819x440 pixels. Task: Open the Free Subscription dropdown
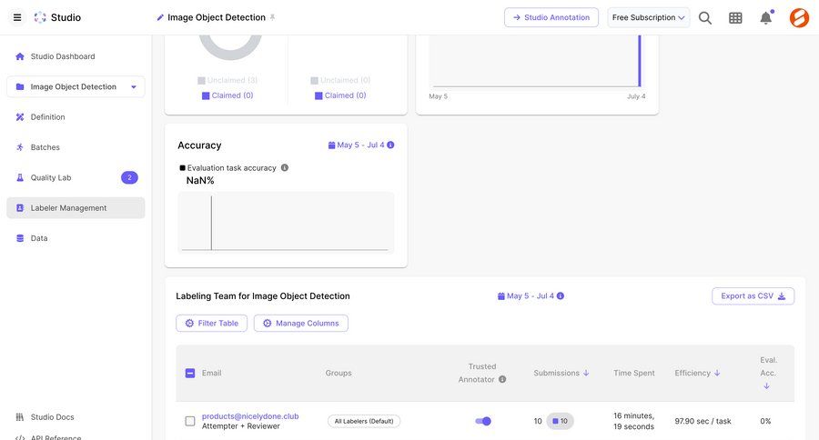pyautogui.click(x=648, y=17)
